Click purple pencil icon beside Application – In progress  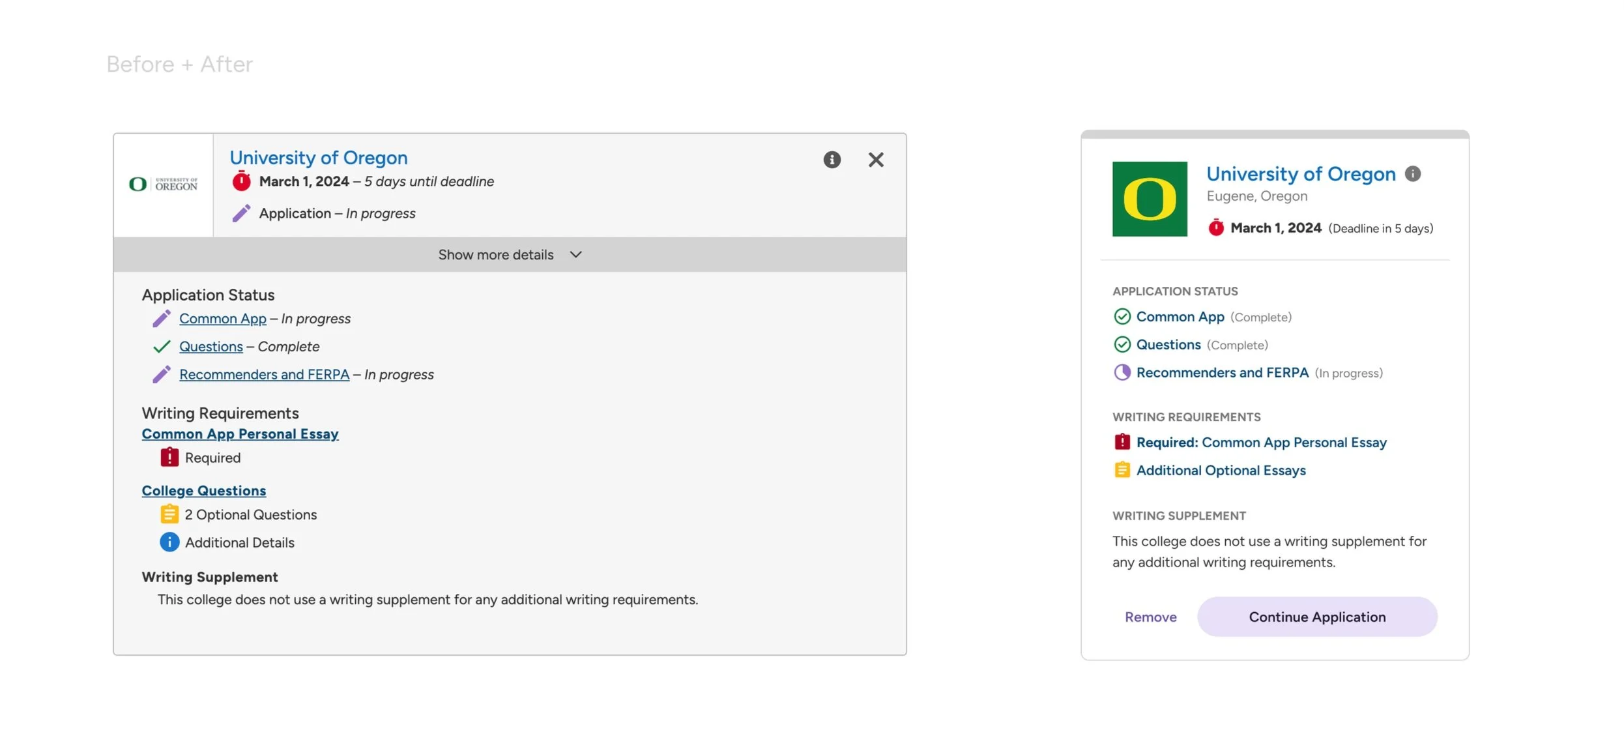[241, 213]
